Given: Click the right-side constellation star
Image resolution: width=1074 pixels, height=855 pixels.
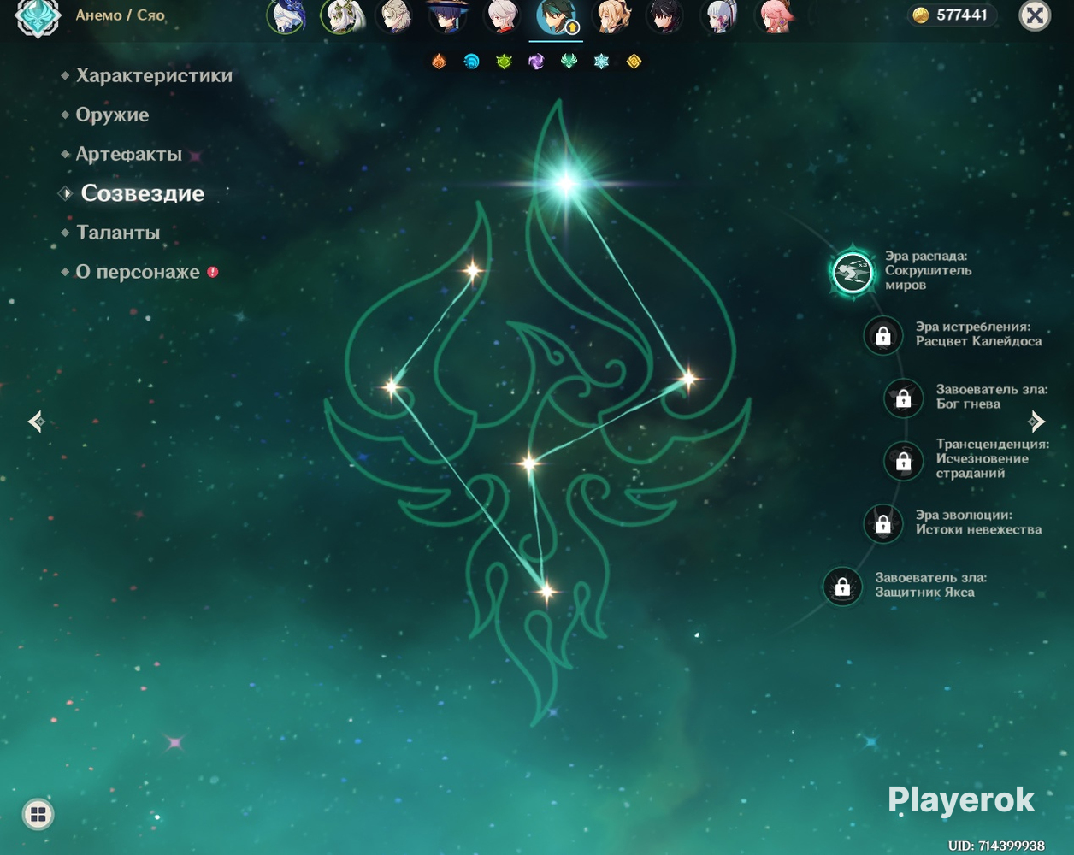Looking at the screenshot, I should coord(688,378).
